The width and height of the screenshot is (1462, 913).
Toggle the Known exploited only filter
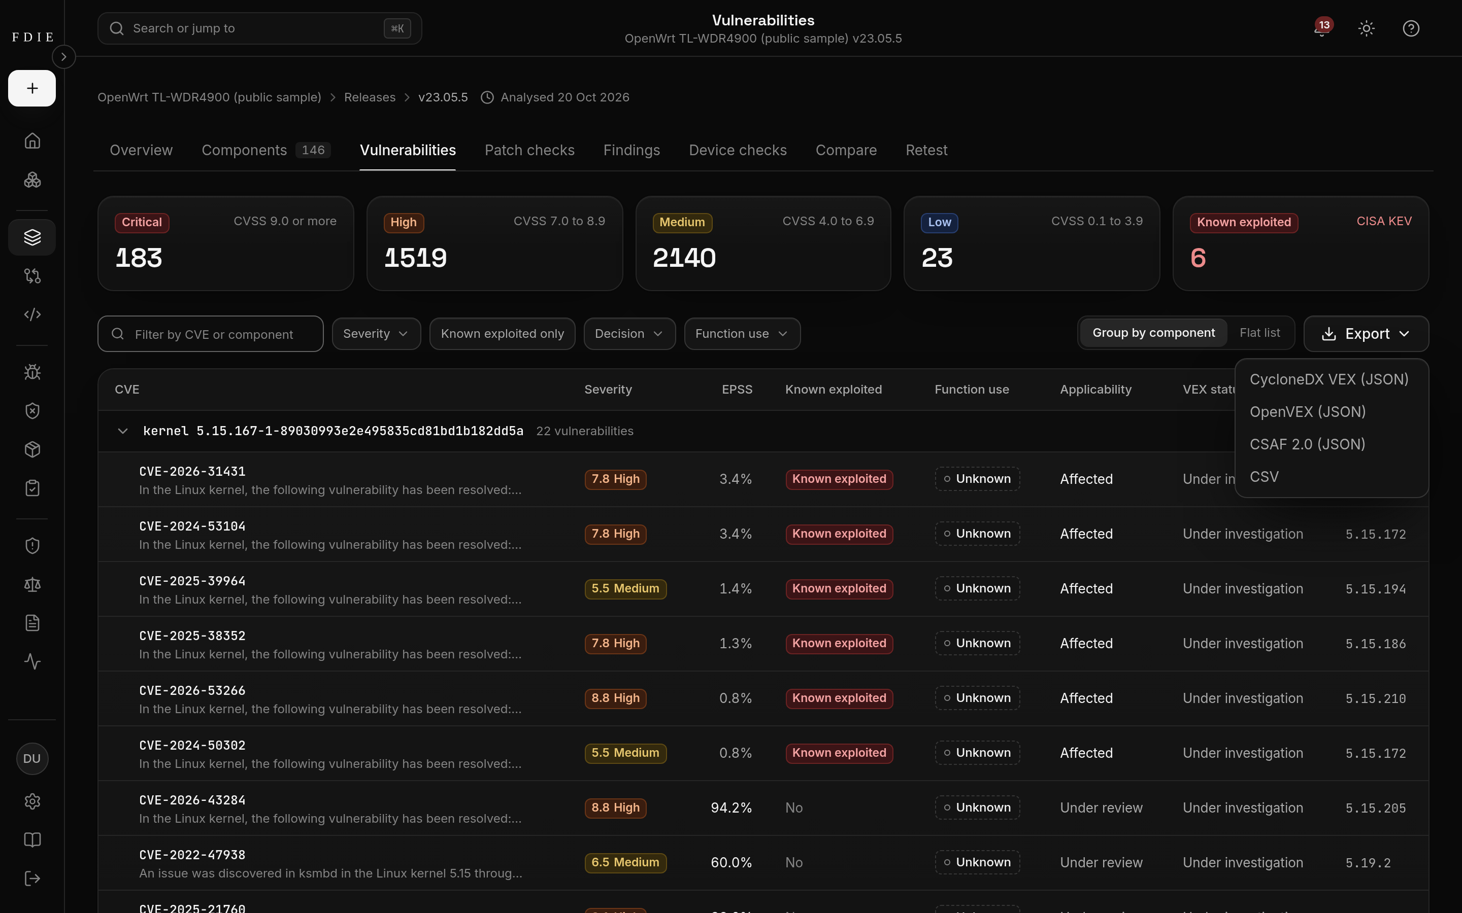pyautogui.click(x=502, y=334)
